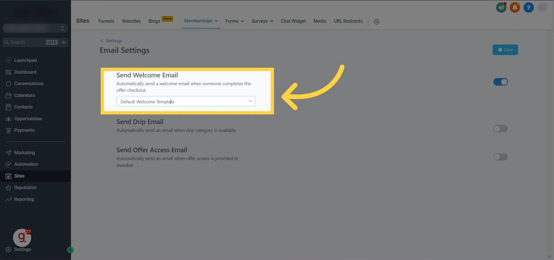Open the floating badge with 27 notifications
The width and height of the screenshot is (554, 260).
pos(22,238)
